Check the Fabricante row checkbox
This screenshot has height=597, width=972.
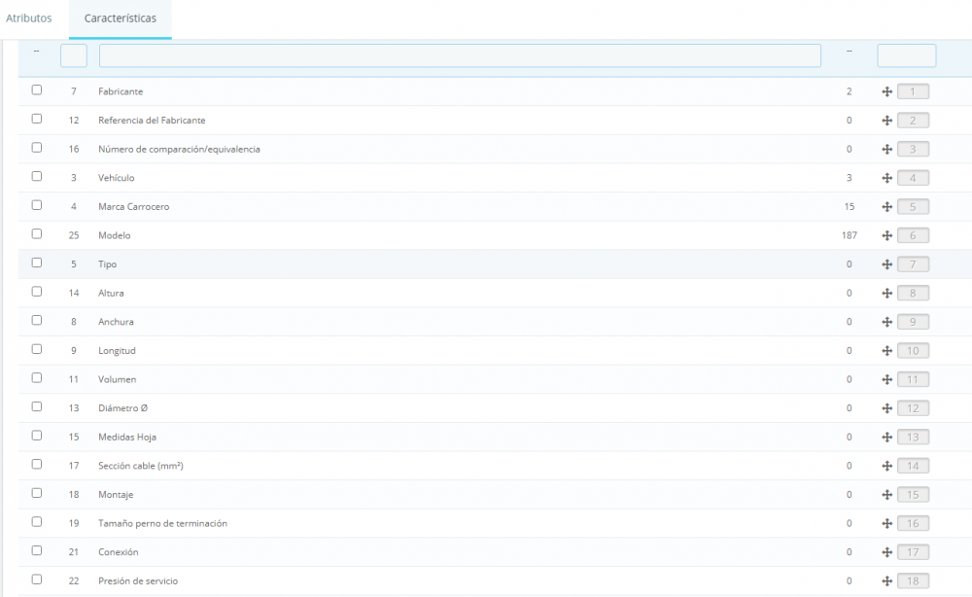[36, 90]
